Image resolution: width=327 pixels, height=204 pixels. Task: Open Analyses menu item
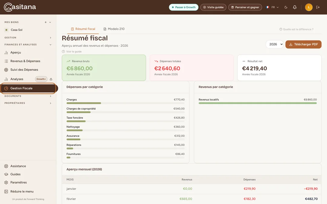coord(17,79)
